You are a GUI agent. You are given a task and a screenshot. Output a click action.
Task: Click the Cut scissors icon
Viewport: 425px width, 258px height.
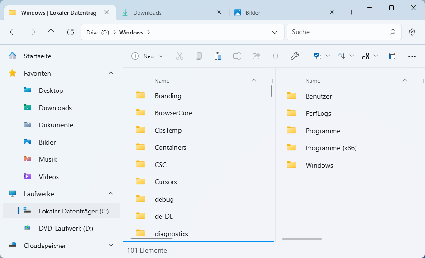coord(179,56)
